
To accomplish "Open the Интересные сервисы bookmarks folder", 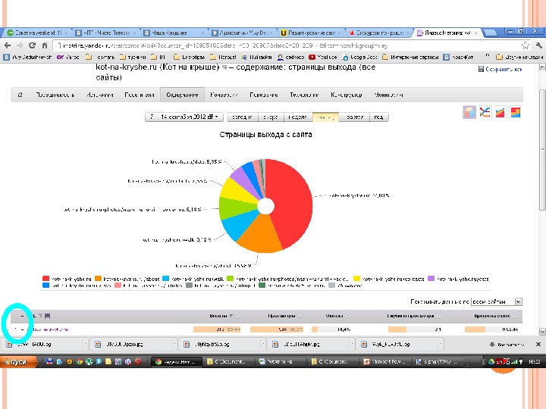I will (x=410, y=57).
